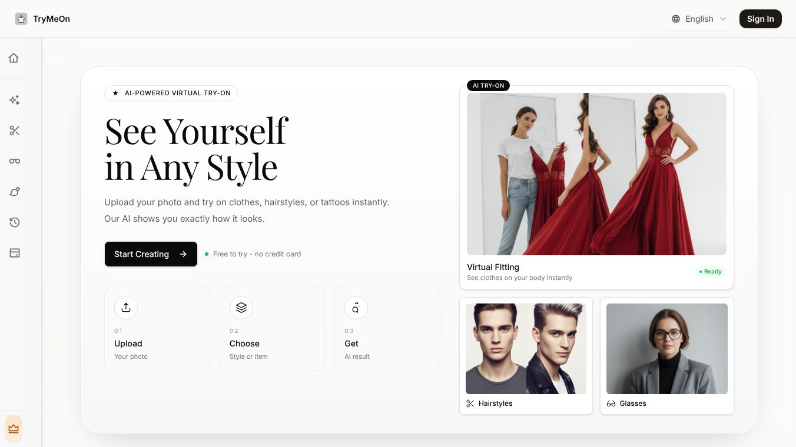796x447 pixels.
Task: Click the 'Free to try - no credit card' text
Action: [x=257, y=254]
